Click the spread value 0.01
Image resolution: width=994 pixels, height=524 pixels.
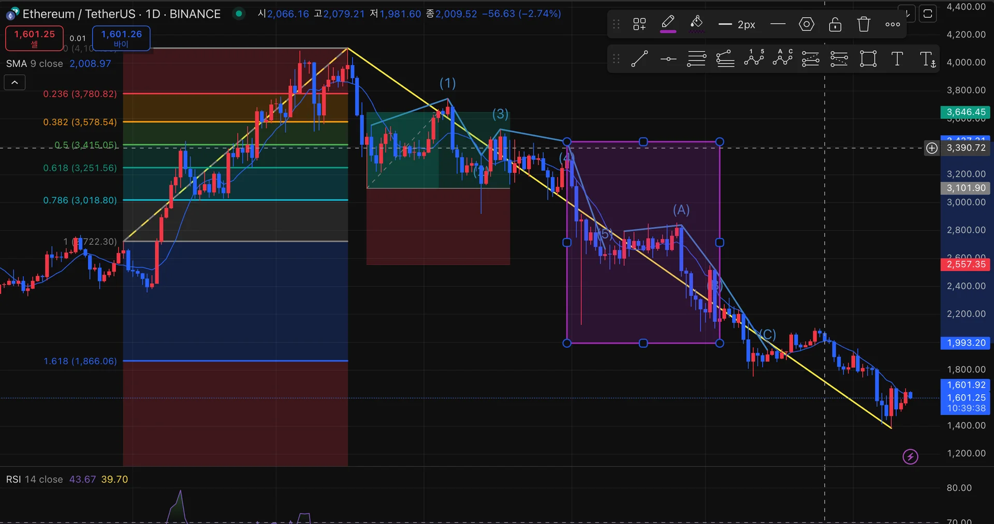[78, 38]
